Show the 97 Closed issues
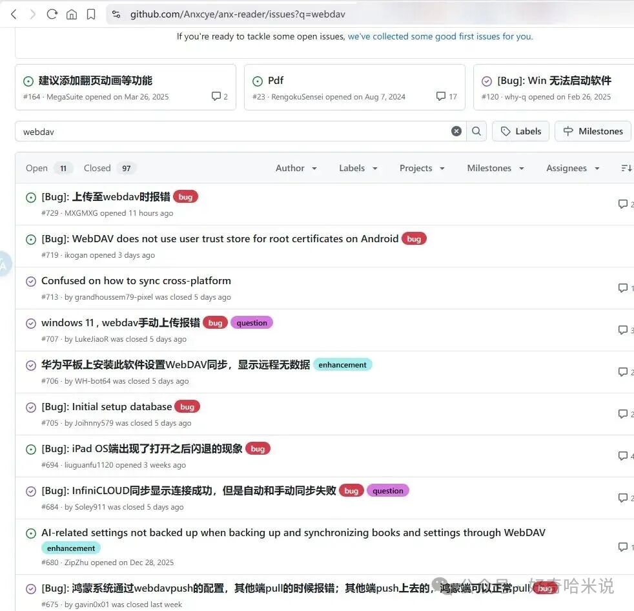Image resolution: width=634 pixels, height=611 pixels. coord(110,168)
